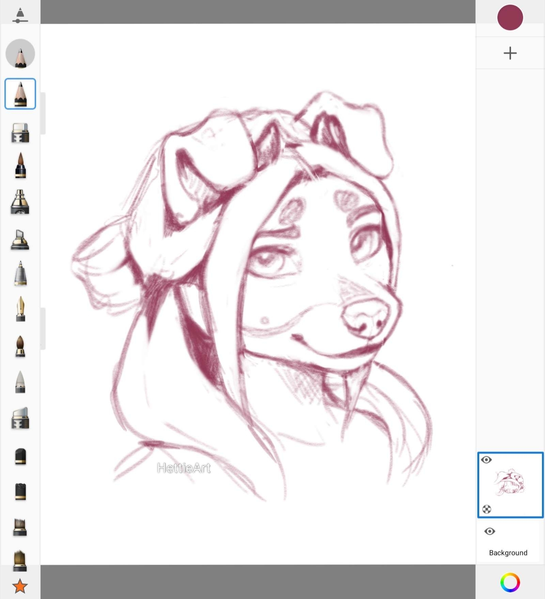Viewport: 545px width, 599px height.
Task: Toggle visibility of the Background layer
Action: pyautogui.click(x=489, y=531)
